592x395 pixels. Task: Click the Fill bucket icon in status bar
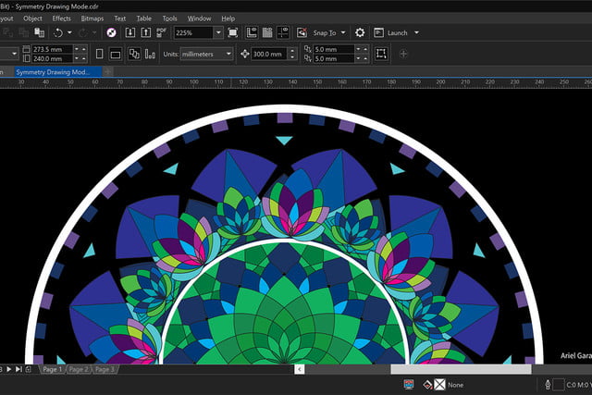point(427,385)
